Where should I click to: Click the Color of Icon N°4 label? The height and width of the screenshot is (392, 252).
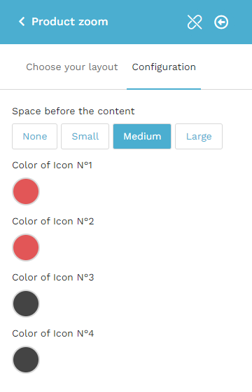(53, 334)
